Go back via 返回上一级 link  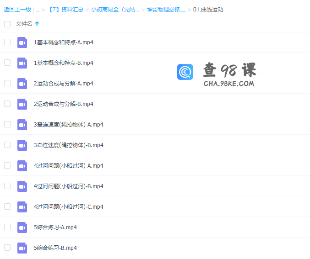pos(17,10)
